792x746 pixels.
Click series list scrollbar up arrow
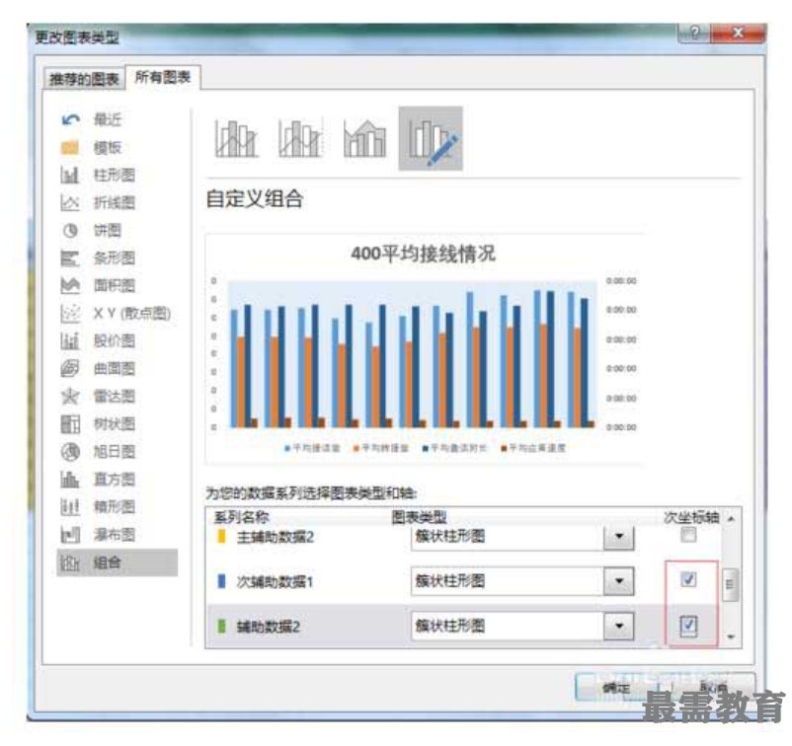731,519
